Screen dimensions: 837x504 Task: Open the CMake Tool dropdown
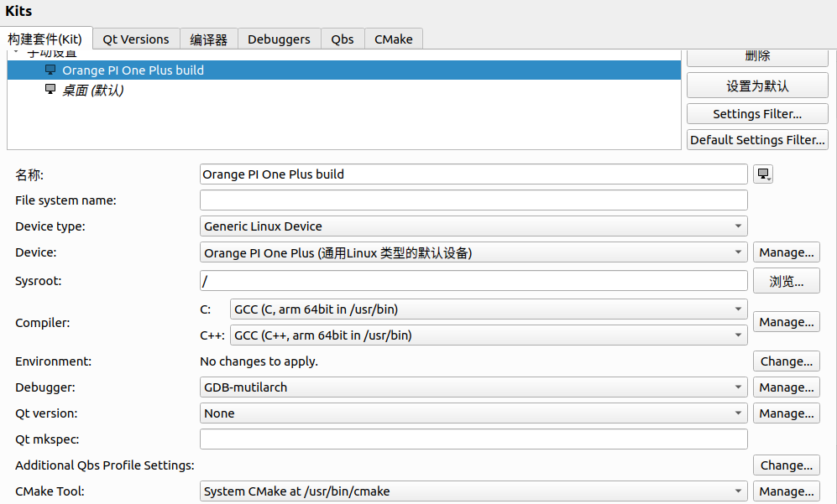pos(473,491)
